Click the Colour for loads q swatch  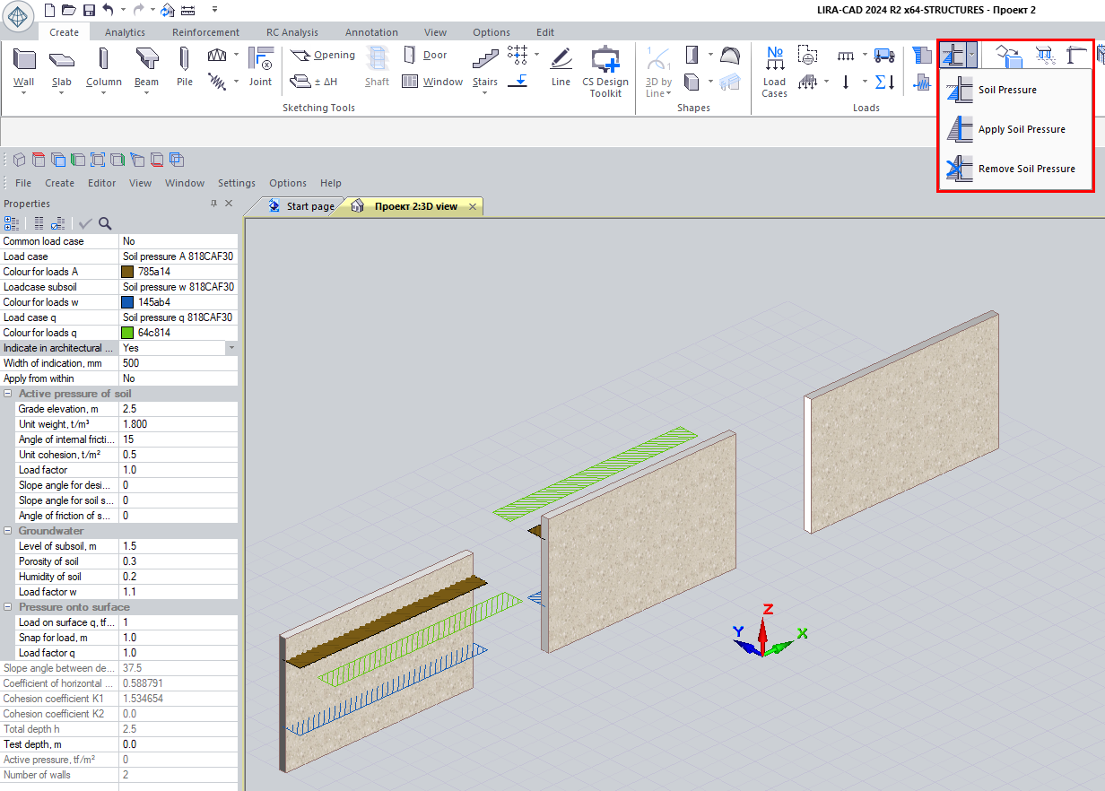[x=127, y=333]
